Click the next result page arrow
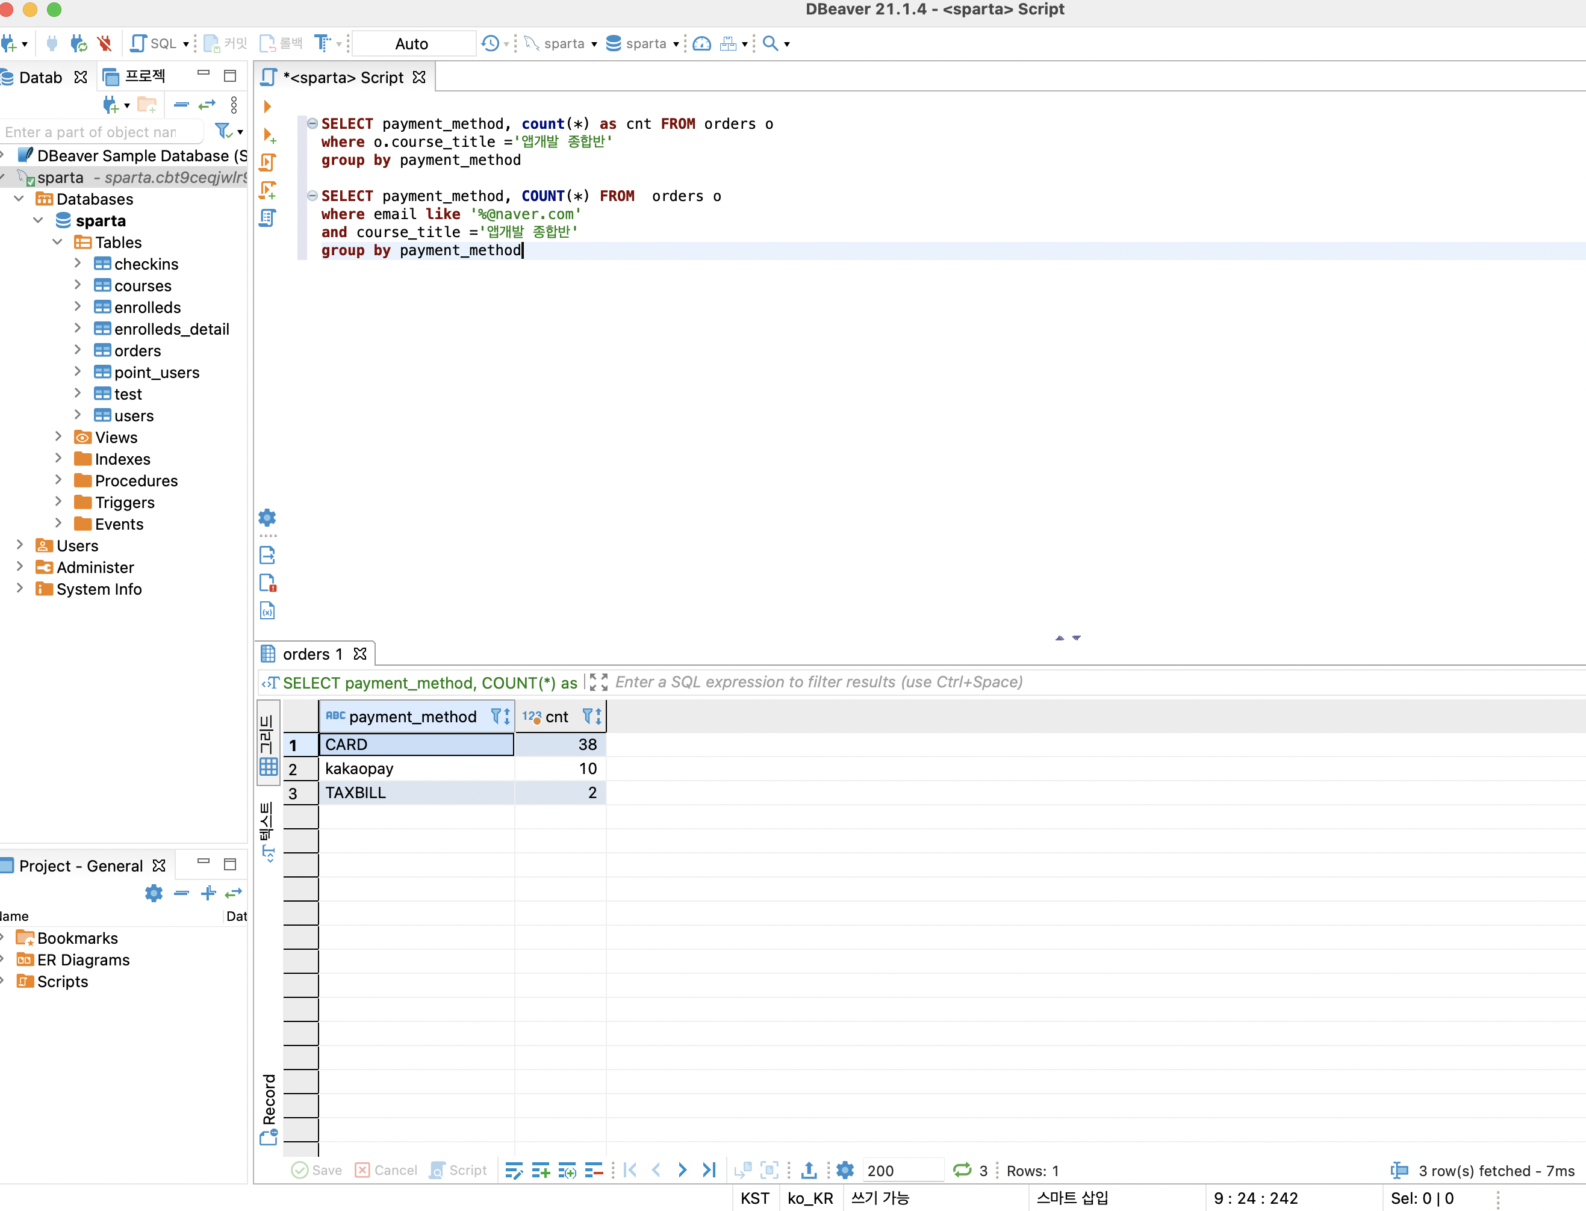1586x1211 pixels. (682, 1170)
